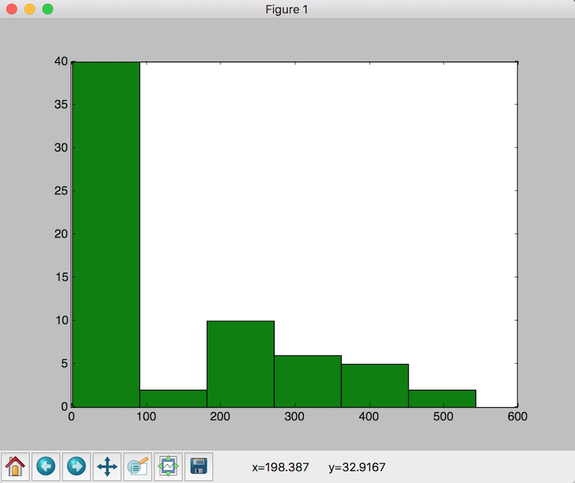Viewport: 575px width, 483px height.
Task: Click the x-axis label 600
Action: click(517, 417)
